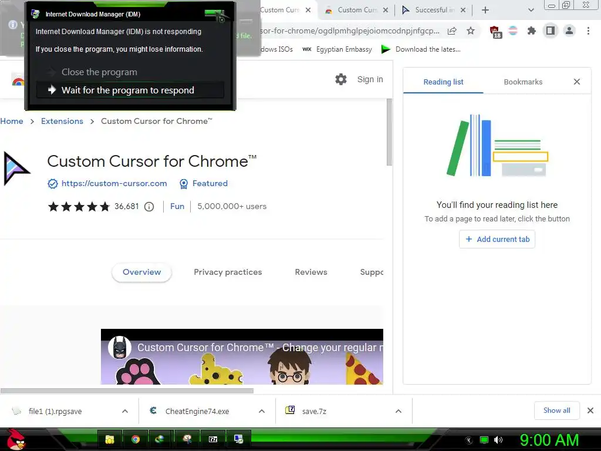Click the 9:00 AM taskbar clock
The height and width of the screenshot is (451, 601).
(x=549, y=440)
